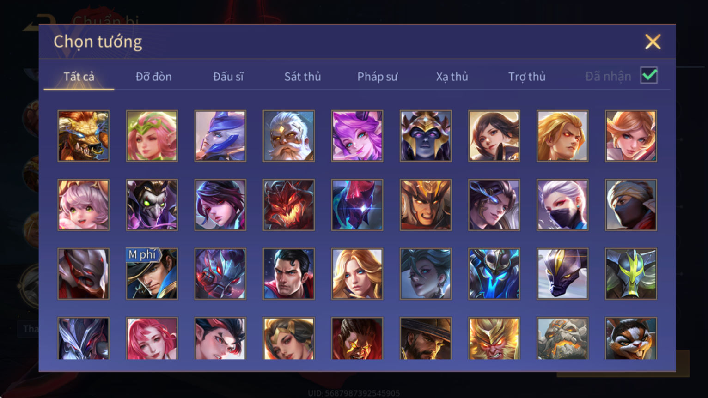Viewport: 708px width, 398px height.
Task: Select the Superman hero portrait
Action: point(289,274)
